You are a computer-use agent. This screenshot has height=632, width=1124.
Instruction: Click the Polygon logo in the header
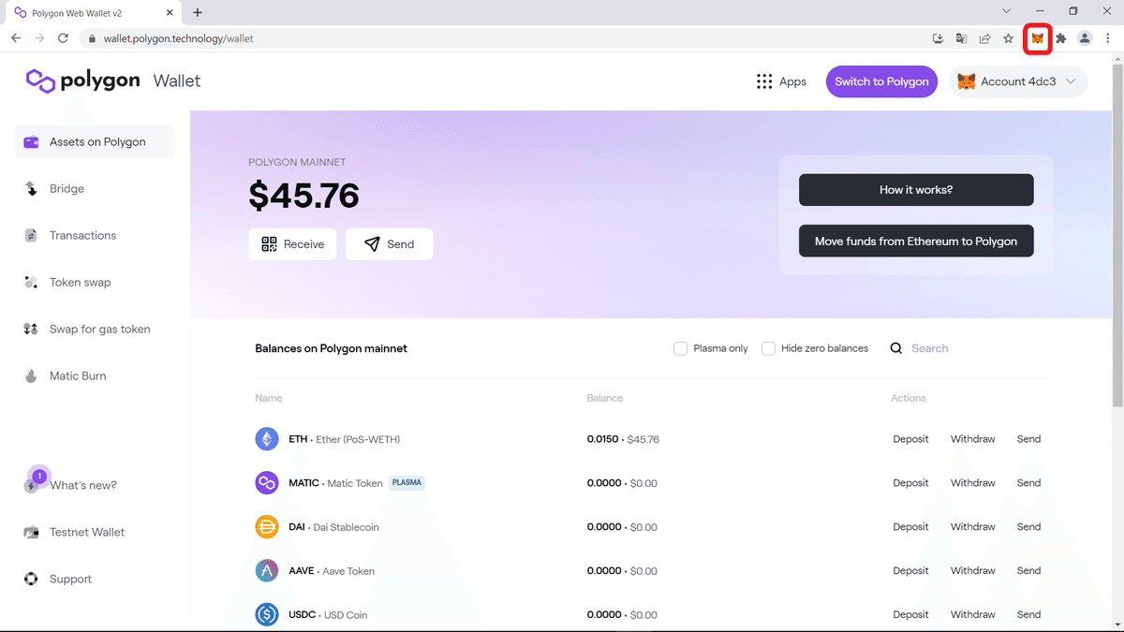pyautogui.click(x=83, y=81)
